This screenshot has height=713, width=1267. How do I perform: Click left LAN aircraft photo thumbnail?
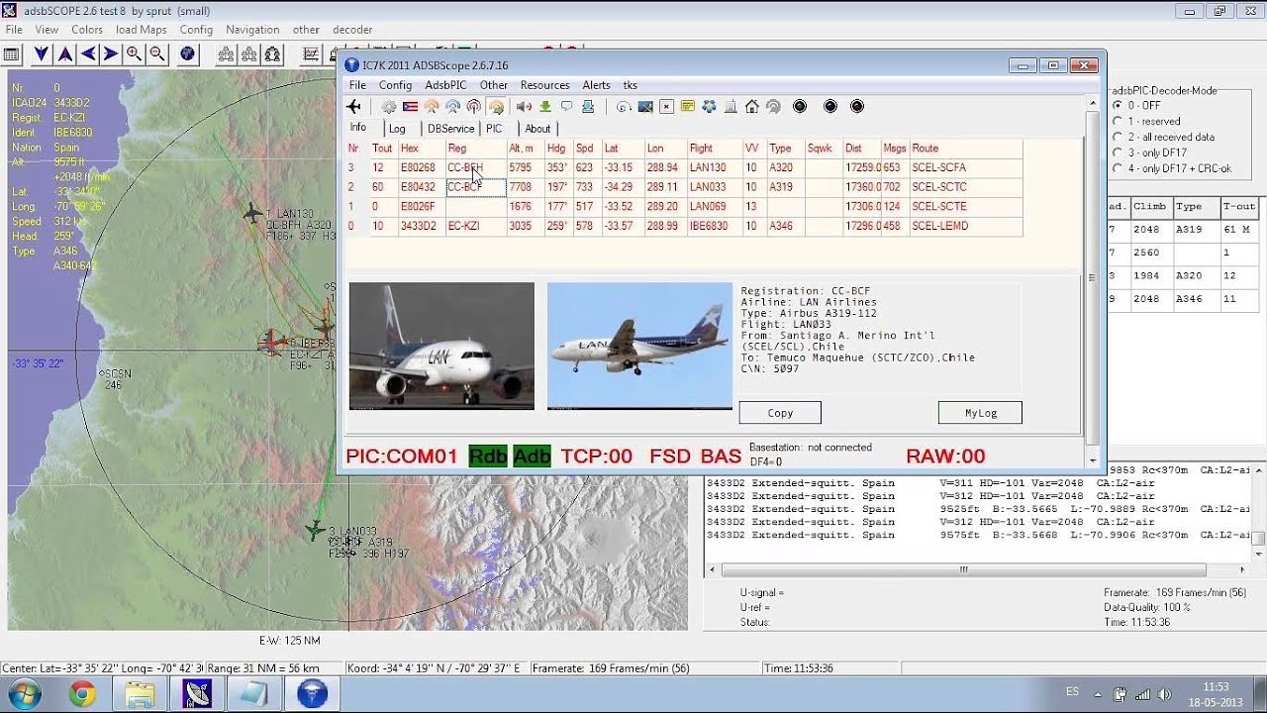(x=441, y=346)
